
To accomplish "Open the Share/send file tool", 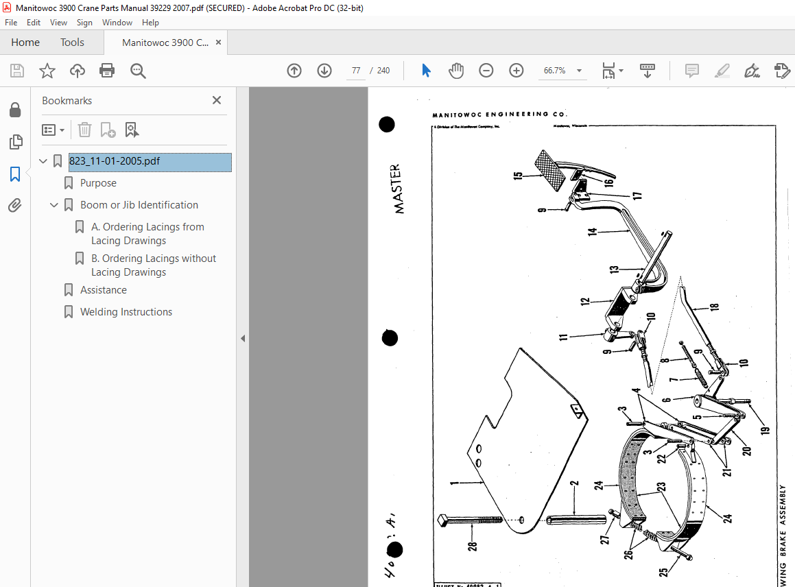I will point(783,71).
